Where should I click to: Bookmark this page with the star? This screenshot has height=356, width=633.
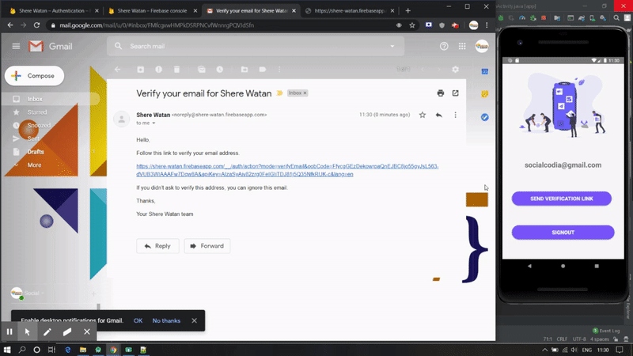pyautogui.click(x=412, y=25)
